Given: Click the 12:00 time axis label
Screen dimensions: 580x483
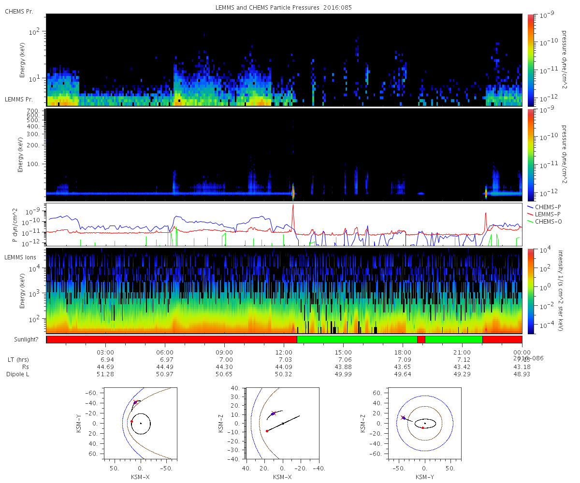Looking at the screenshot, I should [x=284, y=352].
